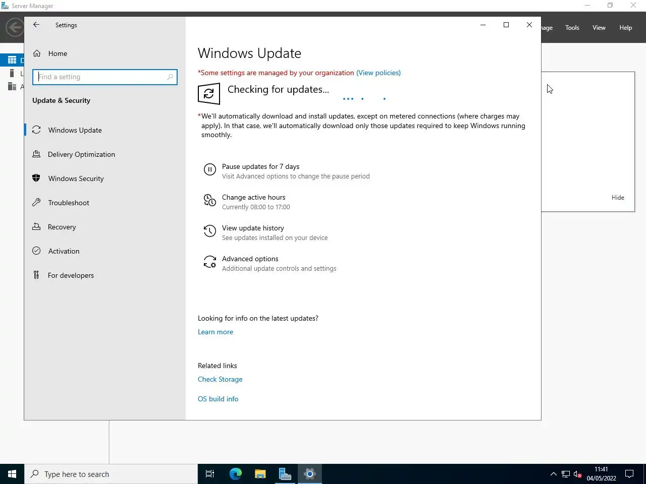Viewport: 646px width, 484px height.
Task: Click the Recovery icon
Action: click(36, 227)
